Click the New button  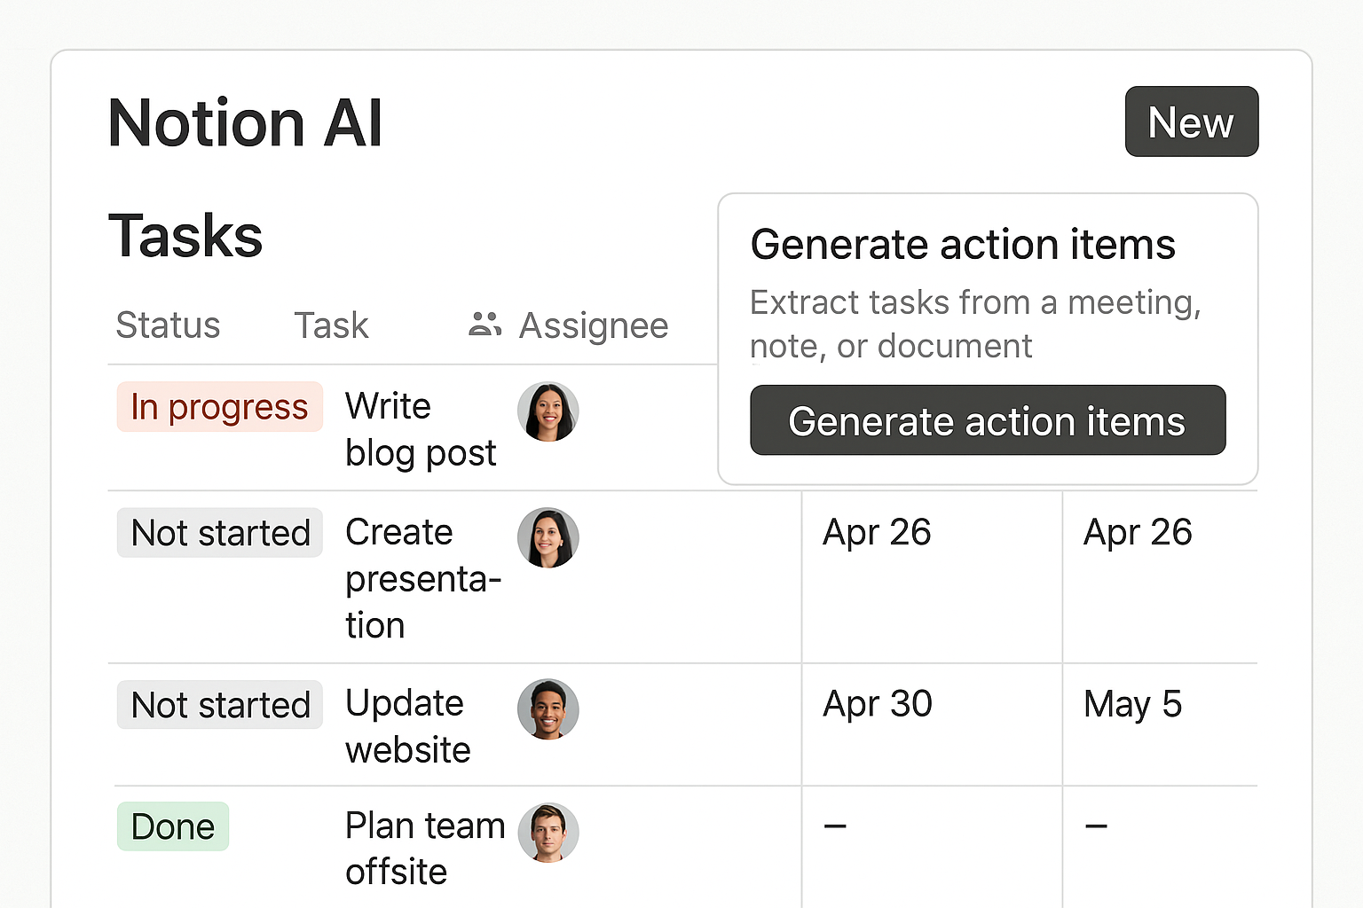(1191, 121)
